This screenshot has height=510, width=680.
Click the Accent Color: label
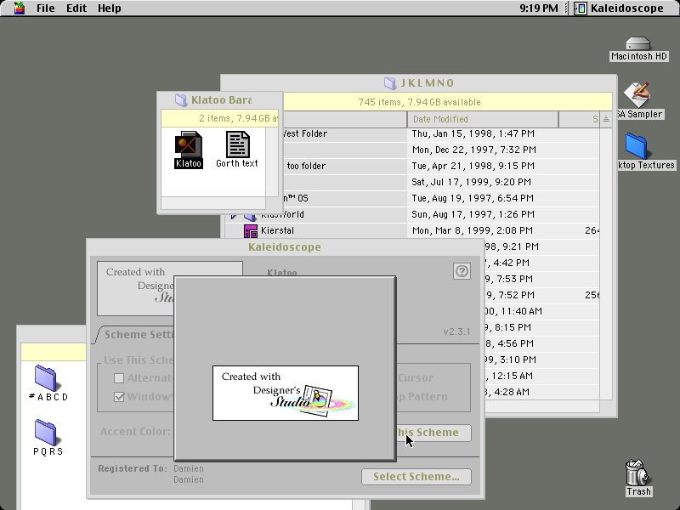[135, 432]
